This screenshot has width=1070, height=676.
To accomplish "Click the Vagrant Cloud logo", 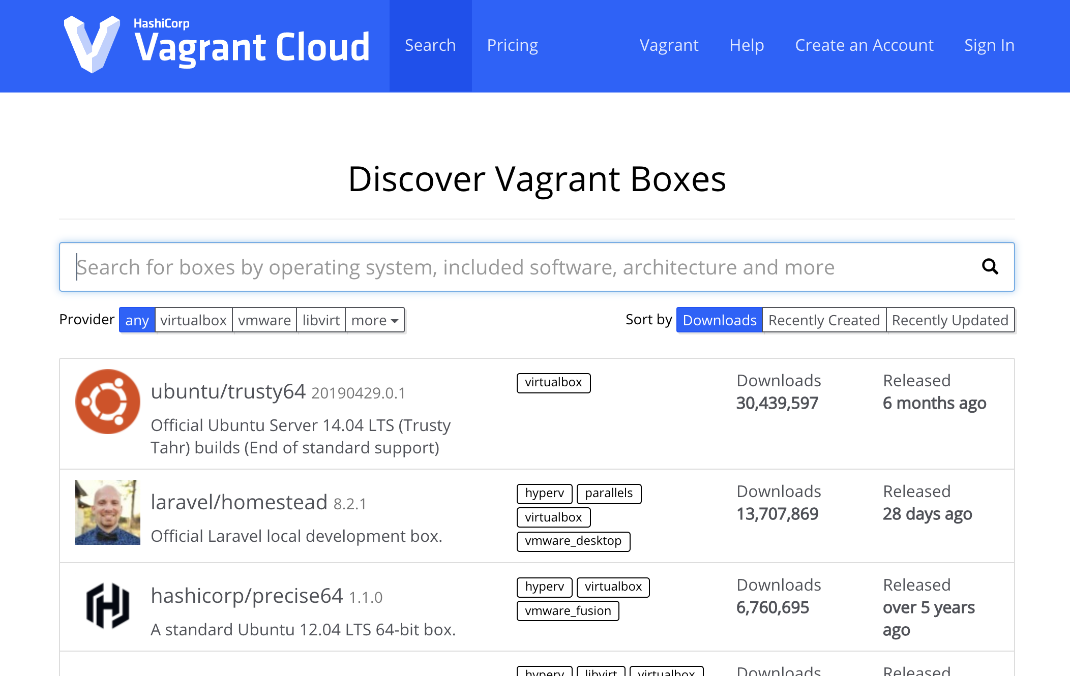I will [x=216, y=45].
